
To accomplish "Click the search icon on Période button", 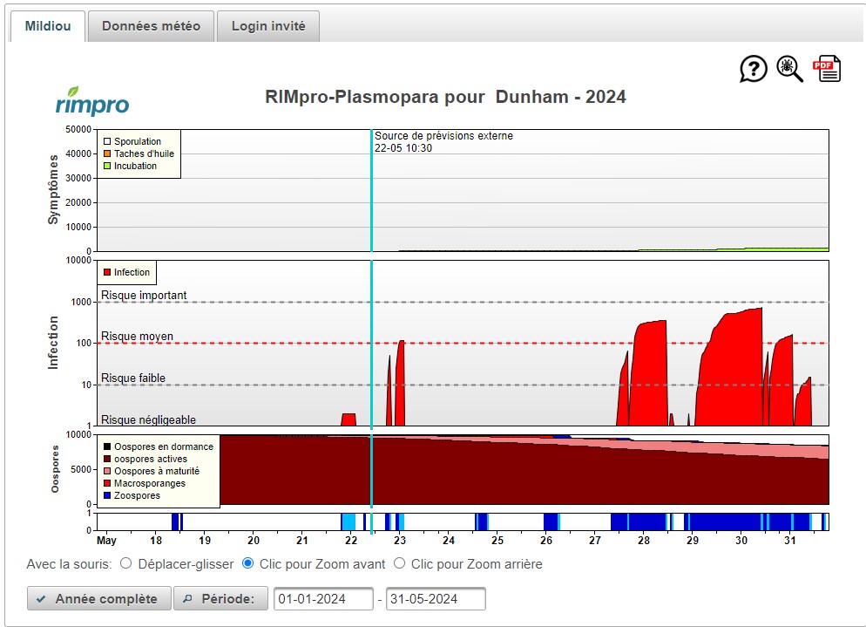I will (187, 599).
